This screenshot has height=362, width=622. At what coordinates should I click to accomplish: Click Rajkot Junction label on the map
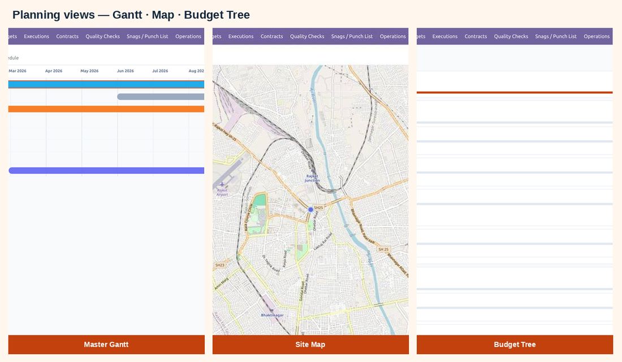pyautogui.click(x=312, y=178)
